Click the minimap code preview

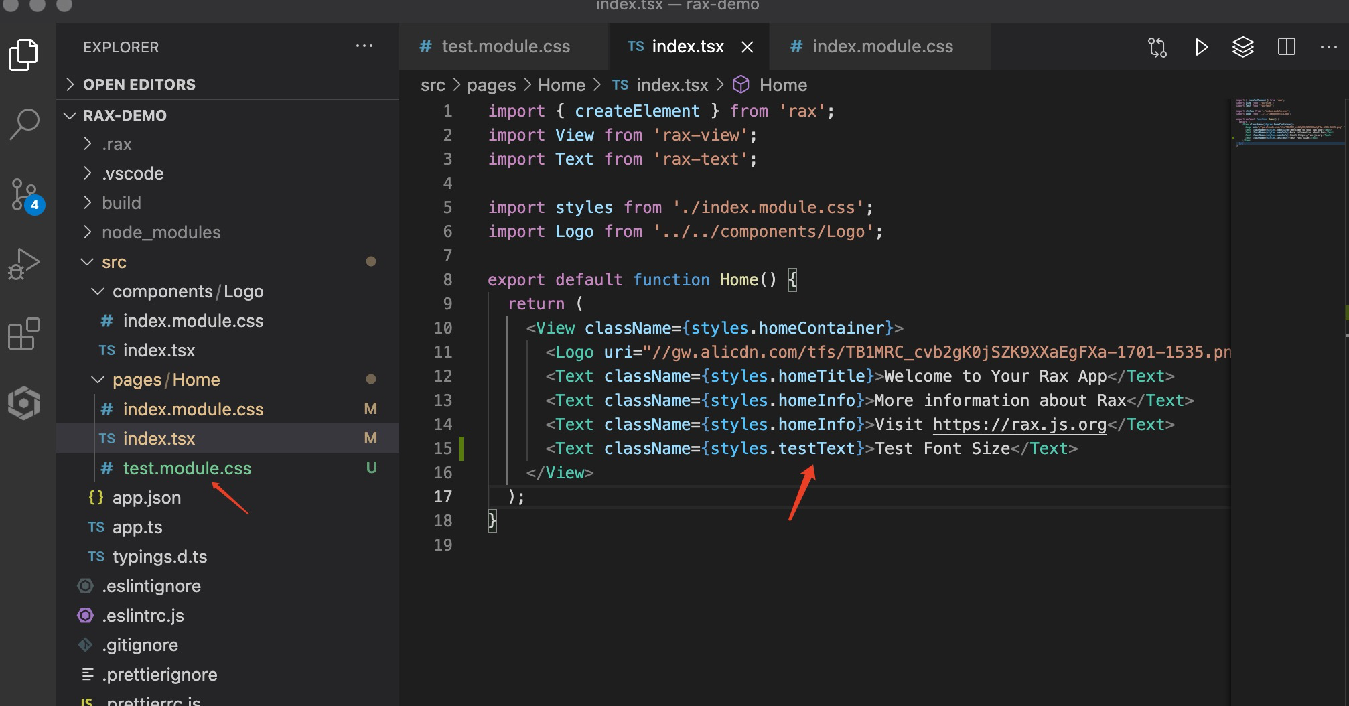coord(1289,123)
